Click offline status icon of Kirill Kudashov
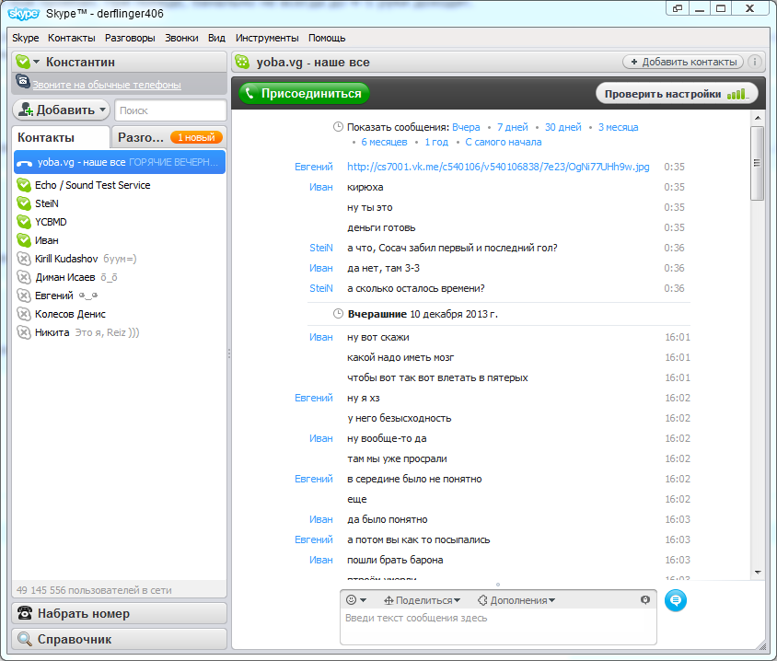Viewport: 777px width, 661px height. point(24,259)
